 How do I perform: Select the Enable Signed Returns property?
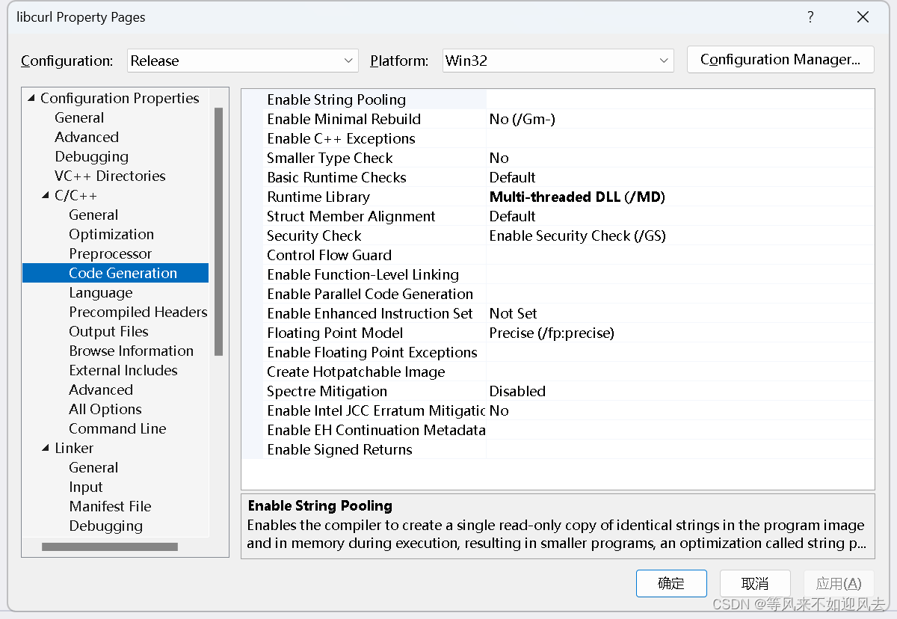[339, 449]
